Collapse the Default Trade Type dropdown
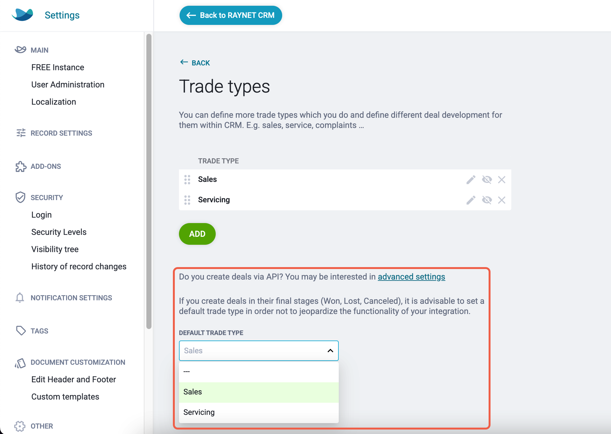This screenshot has height=434, width=611. (330, 351)
